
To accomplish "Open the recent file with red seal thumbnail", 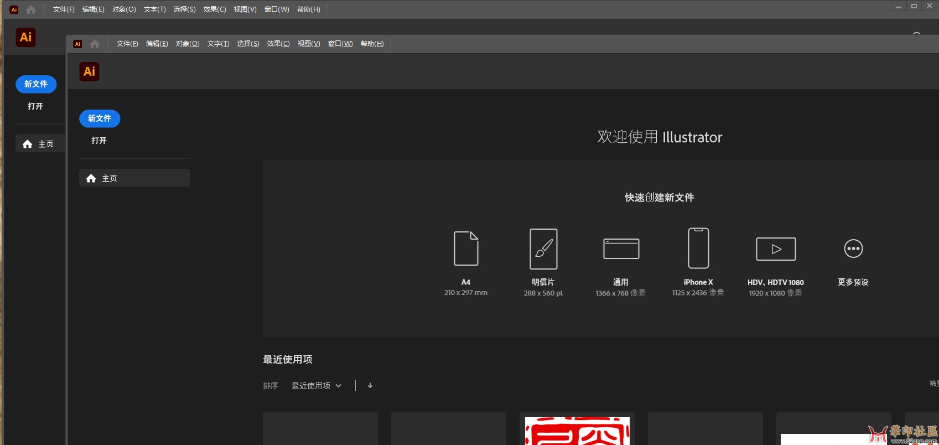I will [577, 430].
